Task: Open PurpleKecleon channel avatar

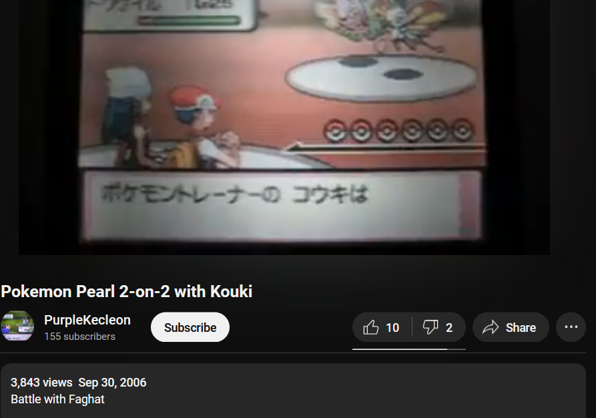Action: click(x=17, y=326)
